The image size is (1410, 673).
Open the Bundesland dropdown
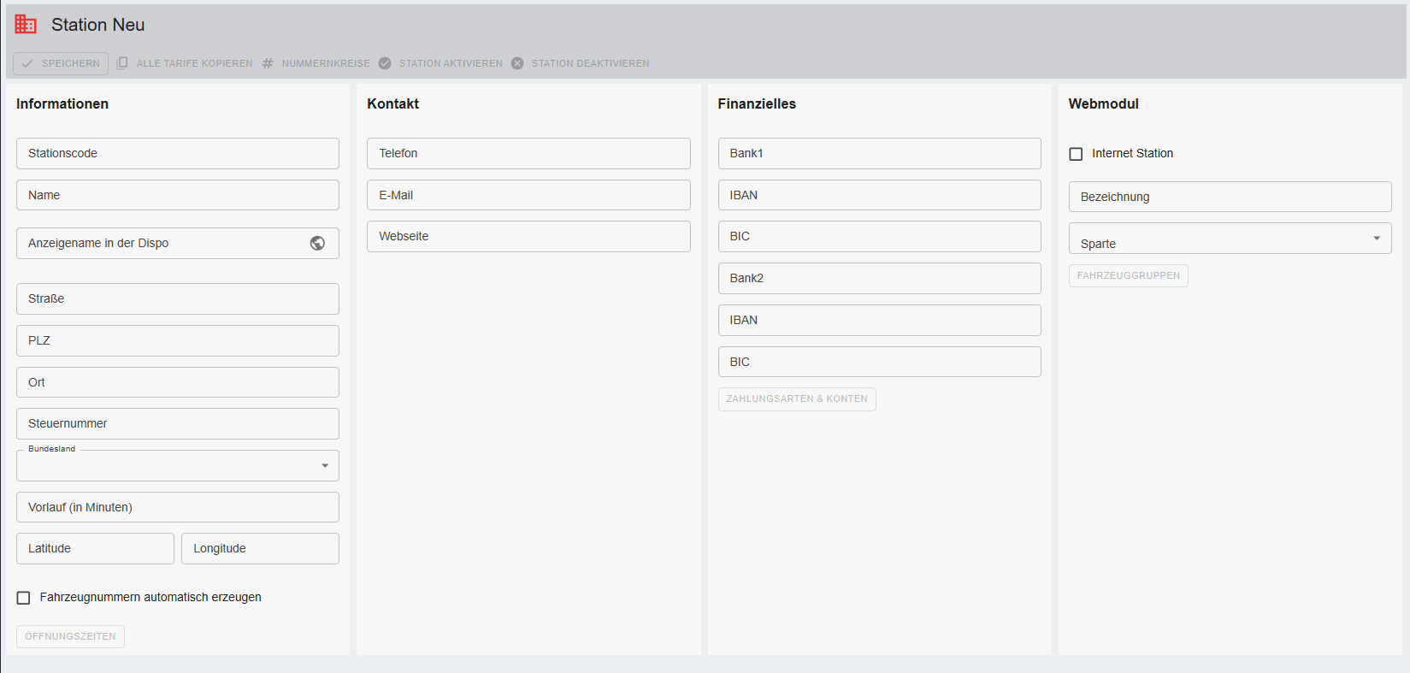tap(324, 465)
